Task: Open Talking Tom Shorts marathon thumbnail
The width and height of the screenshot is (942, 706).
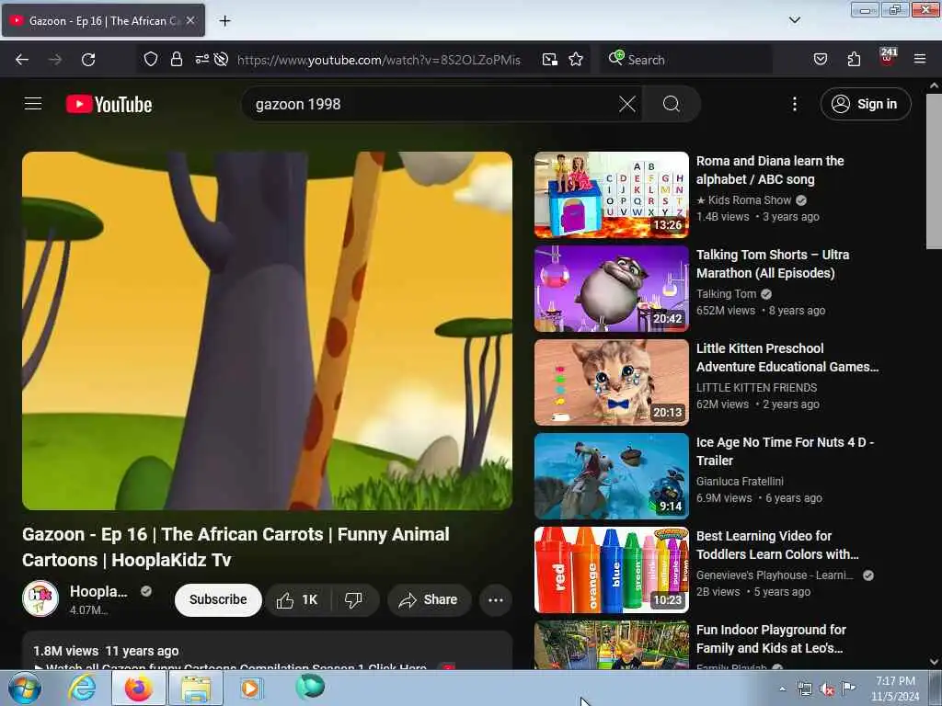Action: [611, 288]
